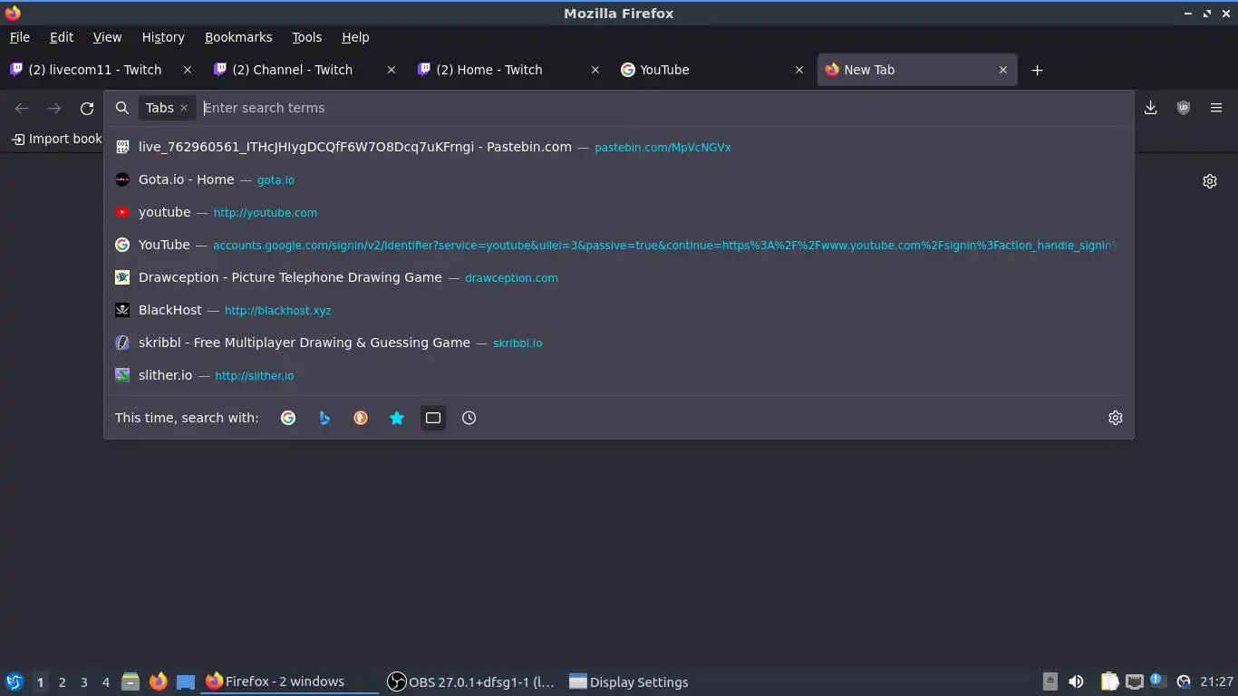Click the reload page button
Viewport: 1238px width, 696px height.
(x=87, y=108)
